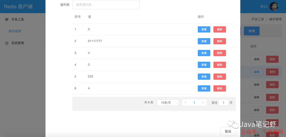The width and height of the screenshot is (286, 137).
Task: Click the Redis 客户端 title
Action: [19, 7]
